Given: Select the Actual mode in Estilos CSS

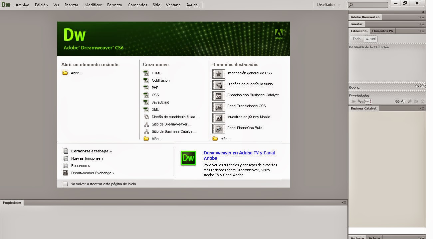Looking at the screenshot, I should tap(370, 39).
